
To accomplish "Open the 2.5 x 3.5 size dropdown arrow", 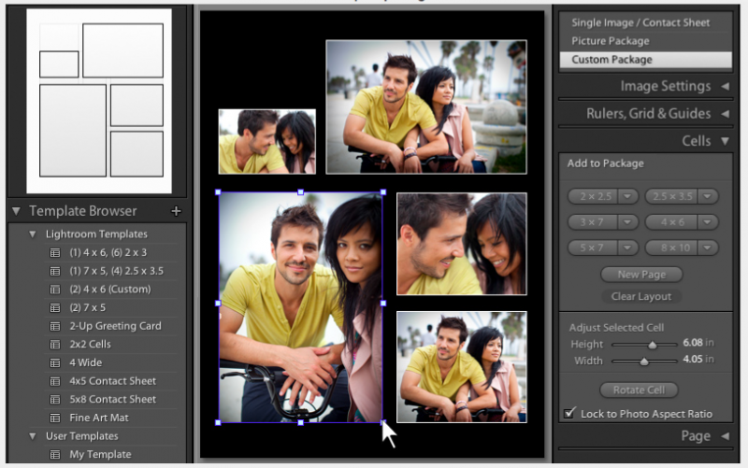I will (x=708, y=196).
